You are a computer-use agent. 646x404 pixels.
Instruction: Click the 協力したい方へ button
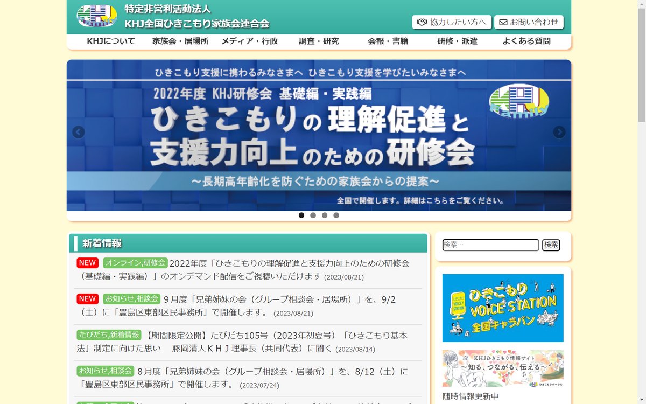point(452,22)
